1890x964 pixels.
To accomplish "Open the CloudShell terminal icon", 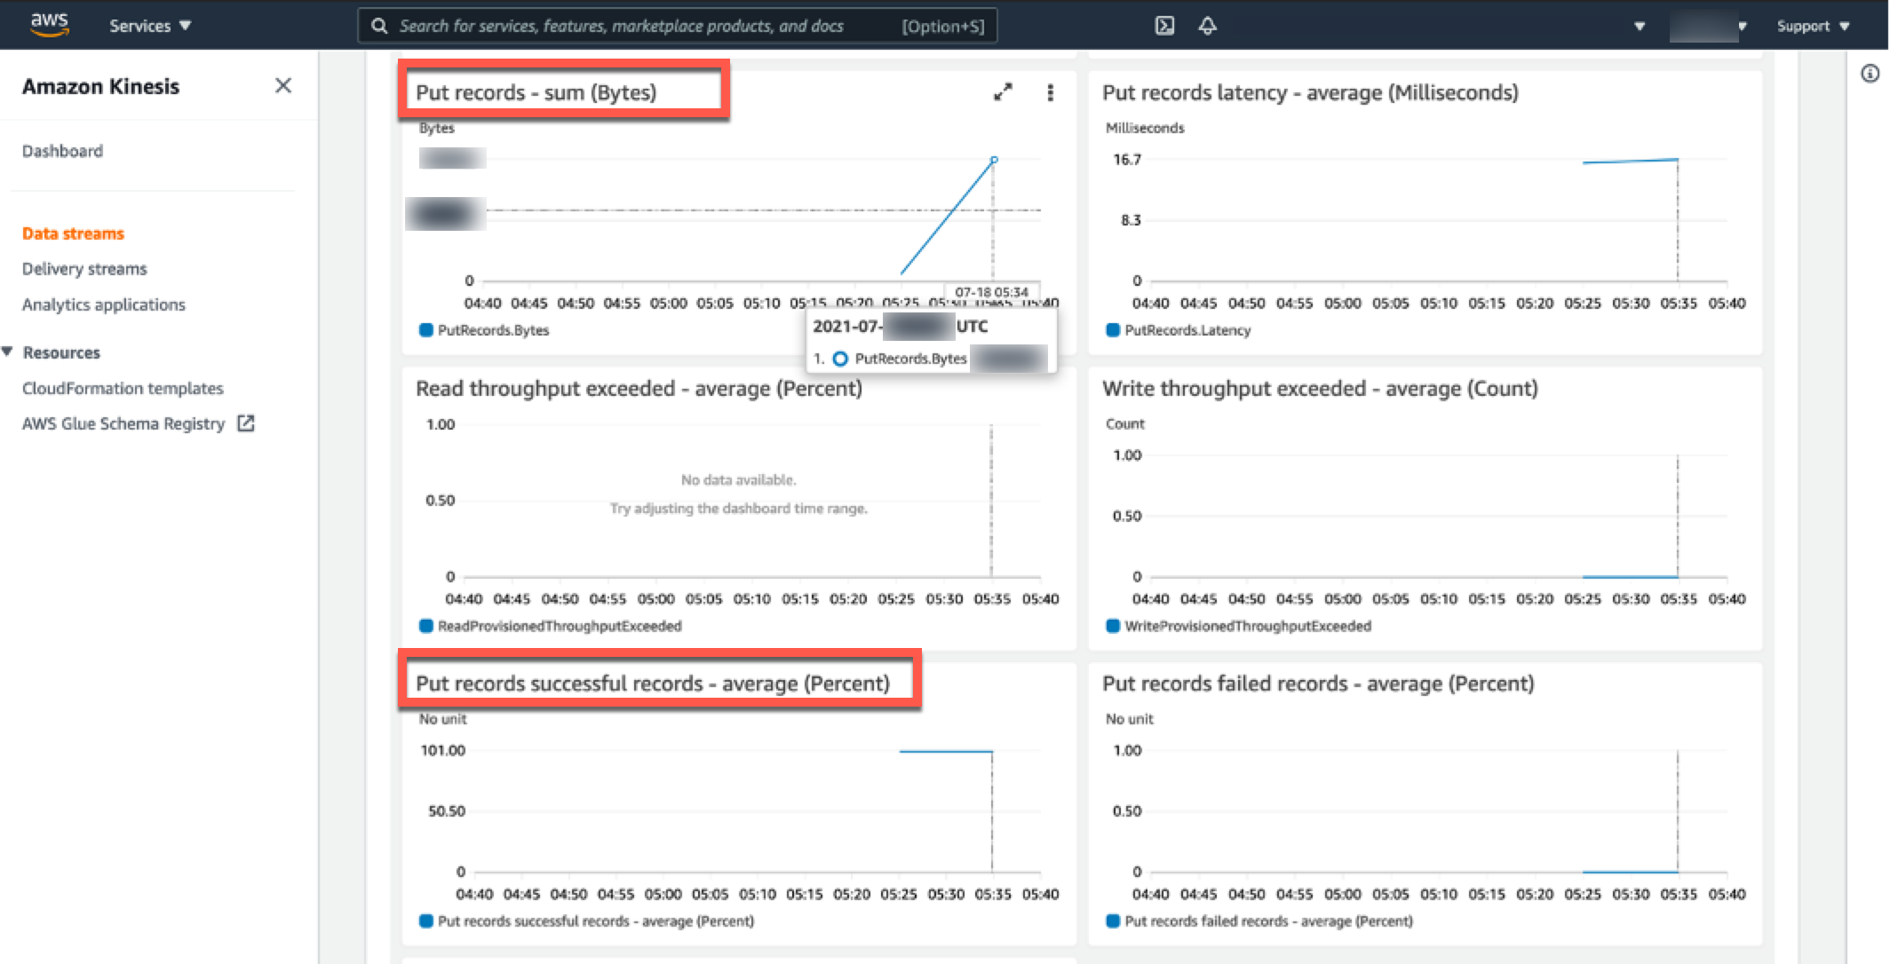I will pos(1164,26).
